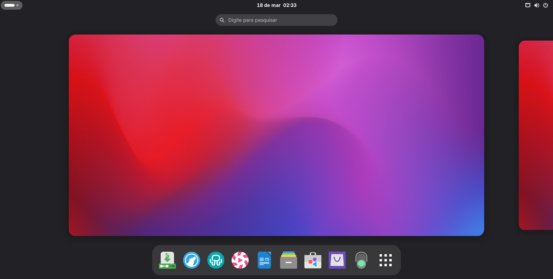Image resolution: width=553 pixels, height=279 pixels.
Task: Click the small workspace dot in the top-left pill
Action: [18, 5]
